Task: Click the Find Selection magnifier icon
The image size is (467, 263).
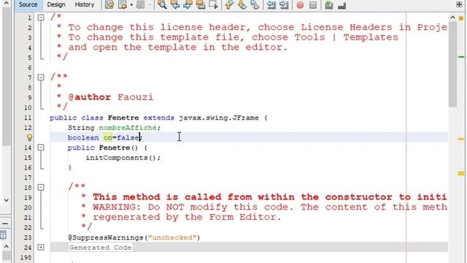Action: pos(162,5)
